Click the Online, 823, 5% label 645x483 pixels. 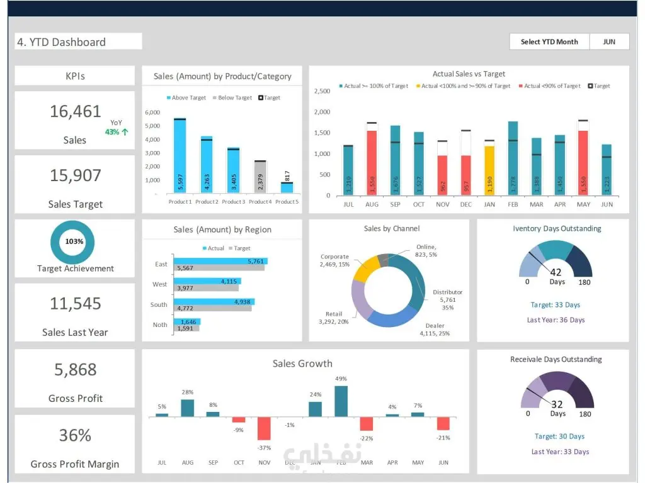426,250
